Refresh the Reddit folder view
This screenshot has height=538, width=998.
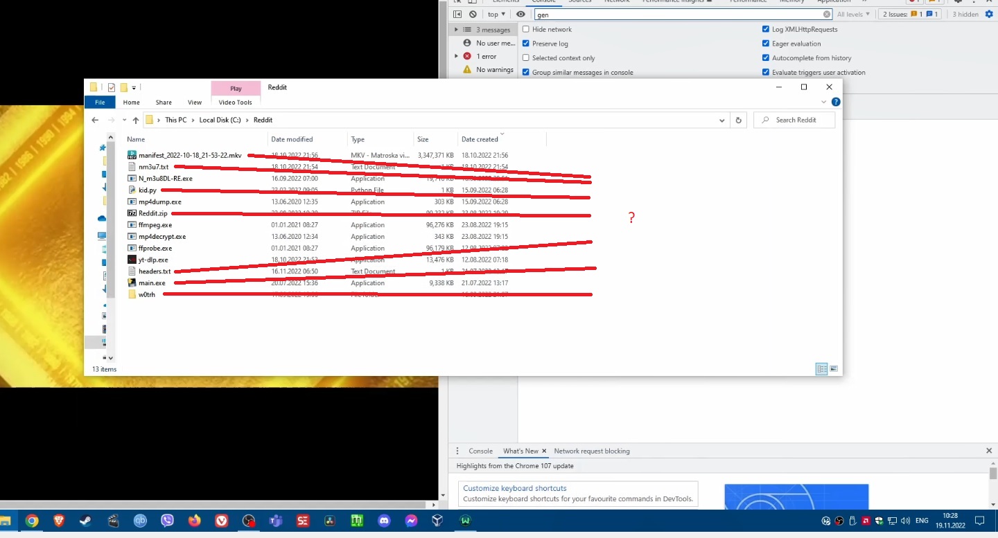point(739,120)
